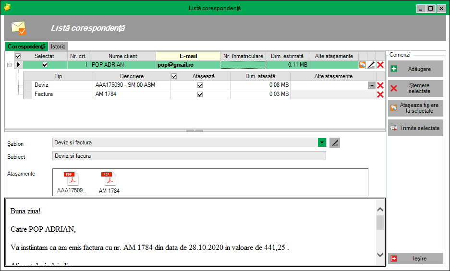Maximize the Listă corespondență window
The width and height of the screenshot is (450, 271).
(x=431, y=9)
